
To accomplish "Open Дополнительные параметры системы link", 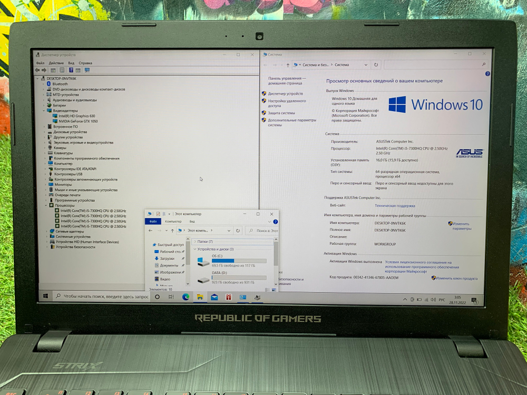I will 292,122.
